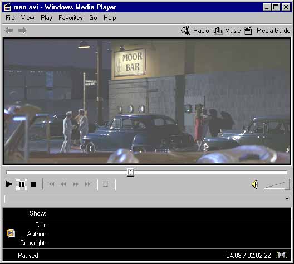Open the Play menu
This screenshot has width=294, height=264.
[x=46, y=18]
